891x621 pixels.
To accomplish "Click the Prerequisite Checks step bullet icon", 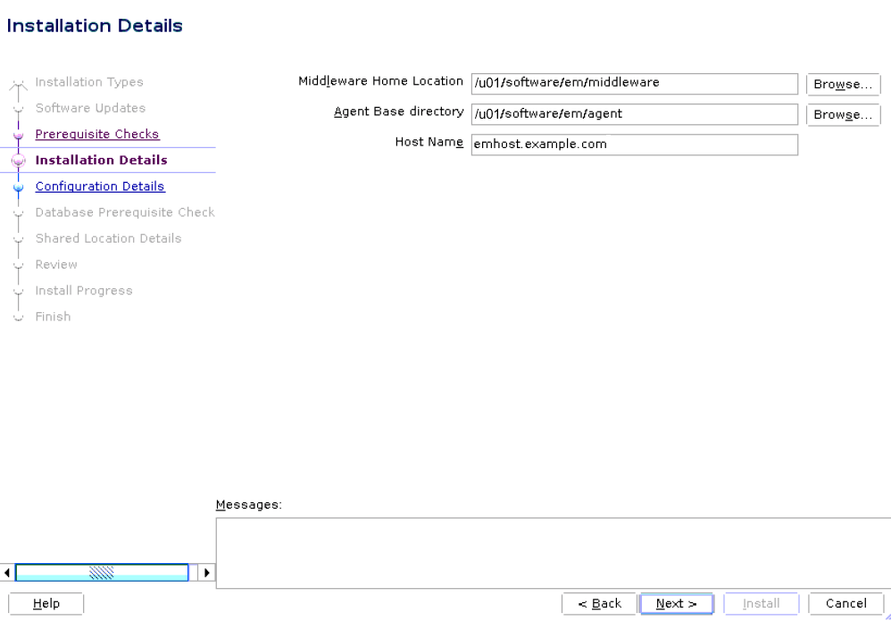I will click(18, 135).
